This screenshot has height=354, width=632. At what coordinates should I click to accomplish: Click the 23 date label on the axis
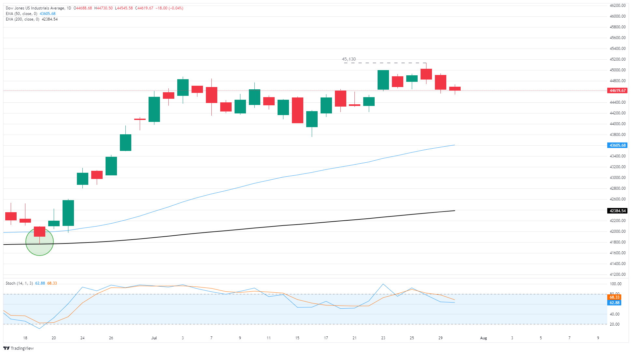coord(383,338)
